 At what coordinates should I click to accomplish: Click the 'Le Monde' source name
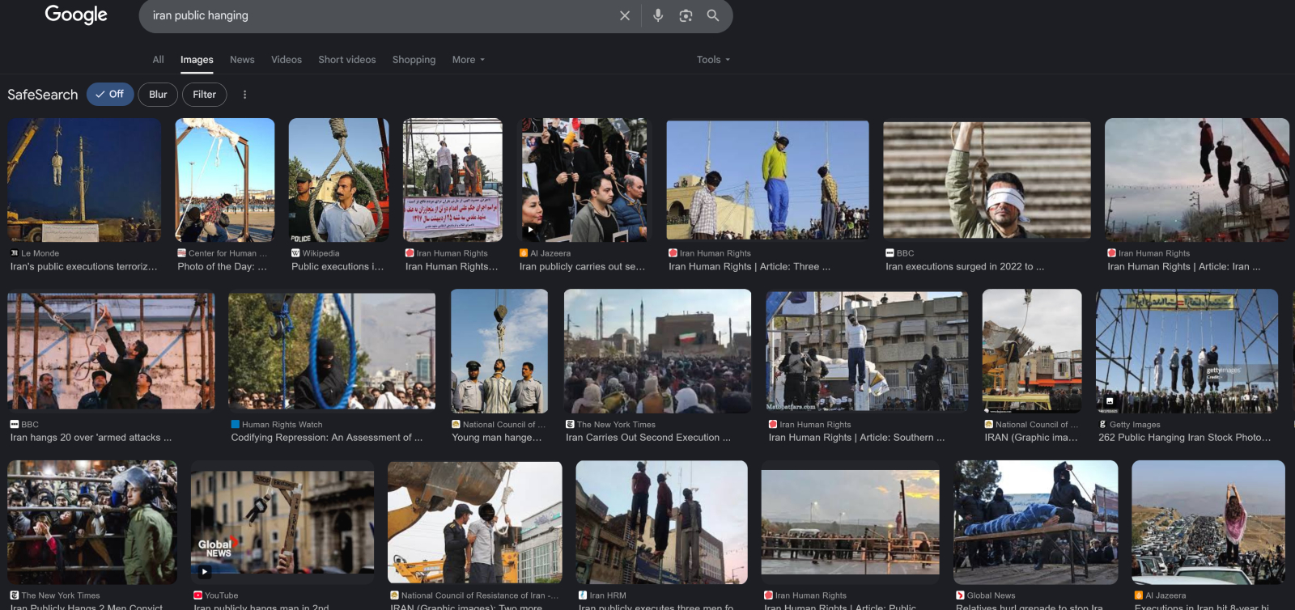(x=40, y=253)
